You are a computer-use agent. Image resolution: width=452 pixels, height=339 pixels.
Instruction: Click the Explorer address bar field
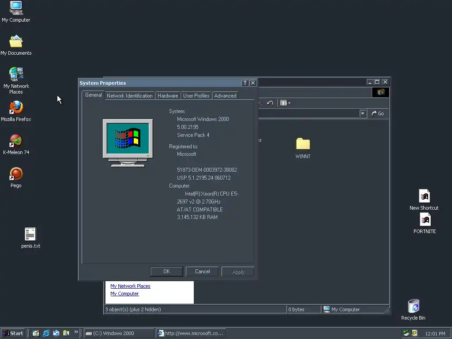click(309, 113)
